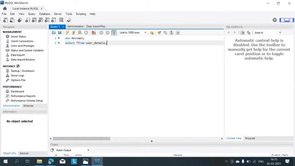Execute the whole script with lightning icon
Viewport: 295px width, 166px height.
click(x=67, y=33)
